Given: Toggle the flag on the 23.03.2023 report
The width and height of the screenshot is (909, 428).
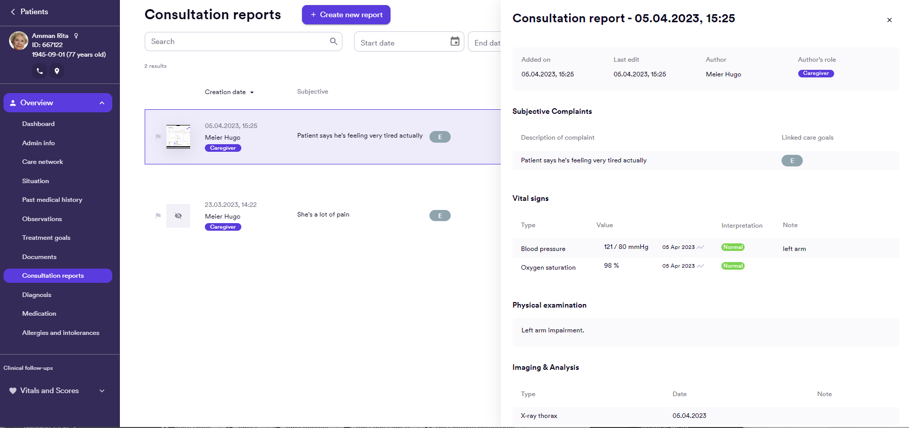Looking at the screenshot, I should [158, 216].
